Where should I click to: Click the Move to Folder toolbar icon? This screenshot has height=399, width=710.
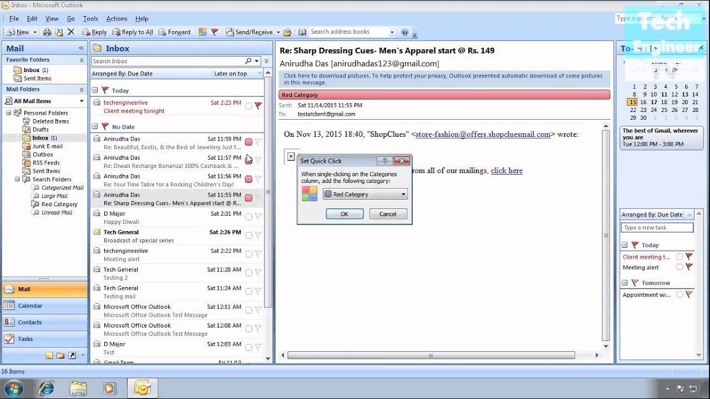(59, 32)
